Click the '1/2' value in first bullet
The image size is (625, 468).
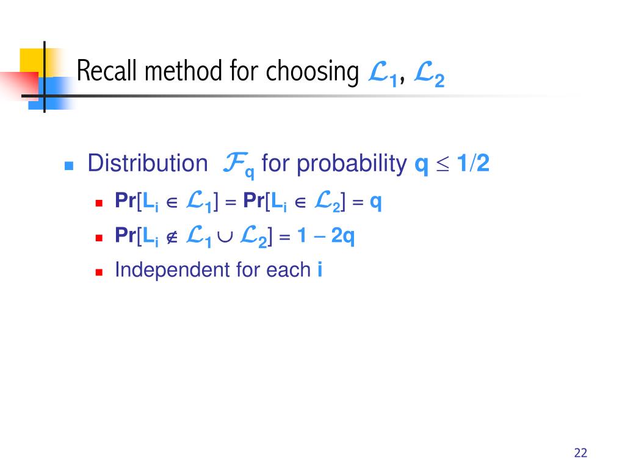pos(473,163)
